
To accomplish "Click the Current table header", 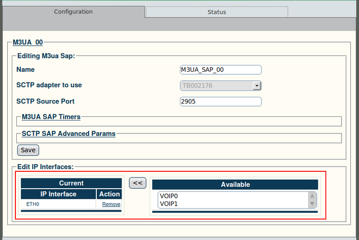I will pyautogui.click(x=71, y=183).
